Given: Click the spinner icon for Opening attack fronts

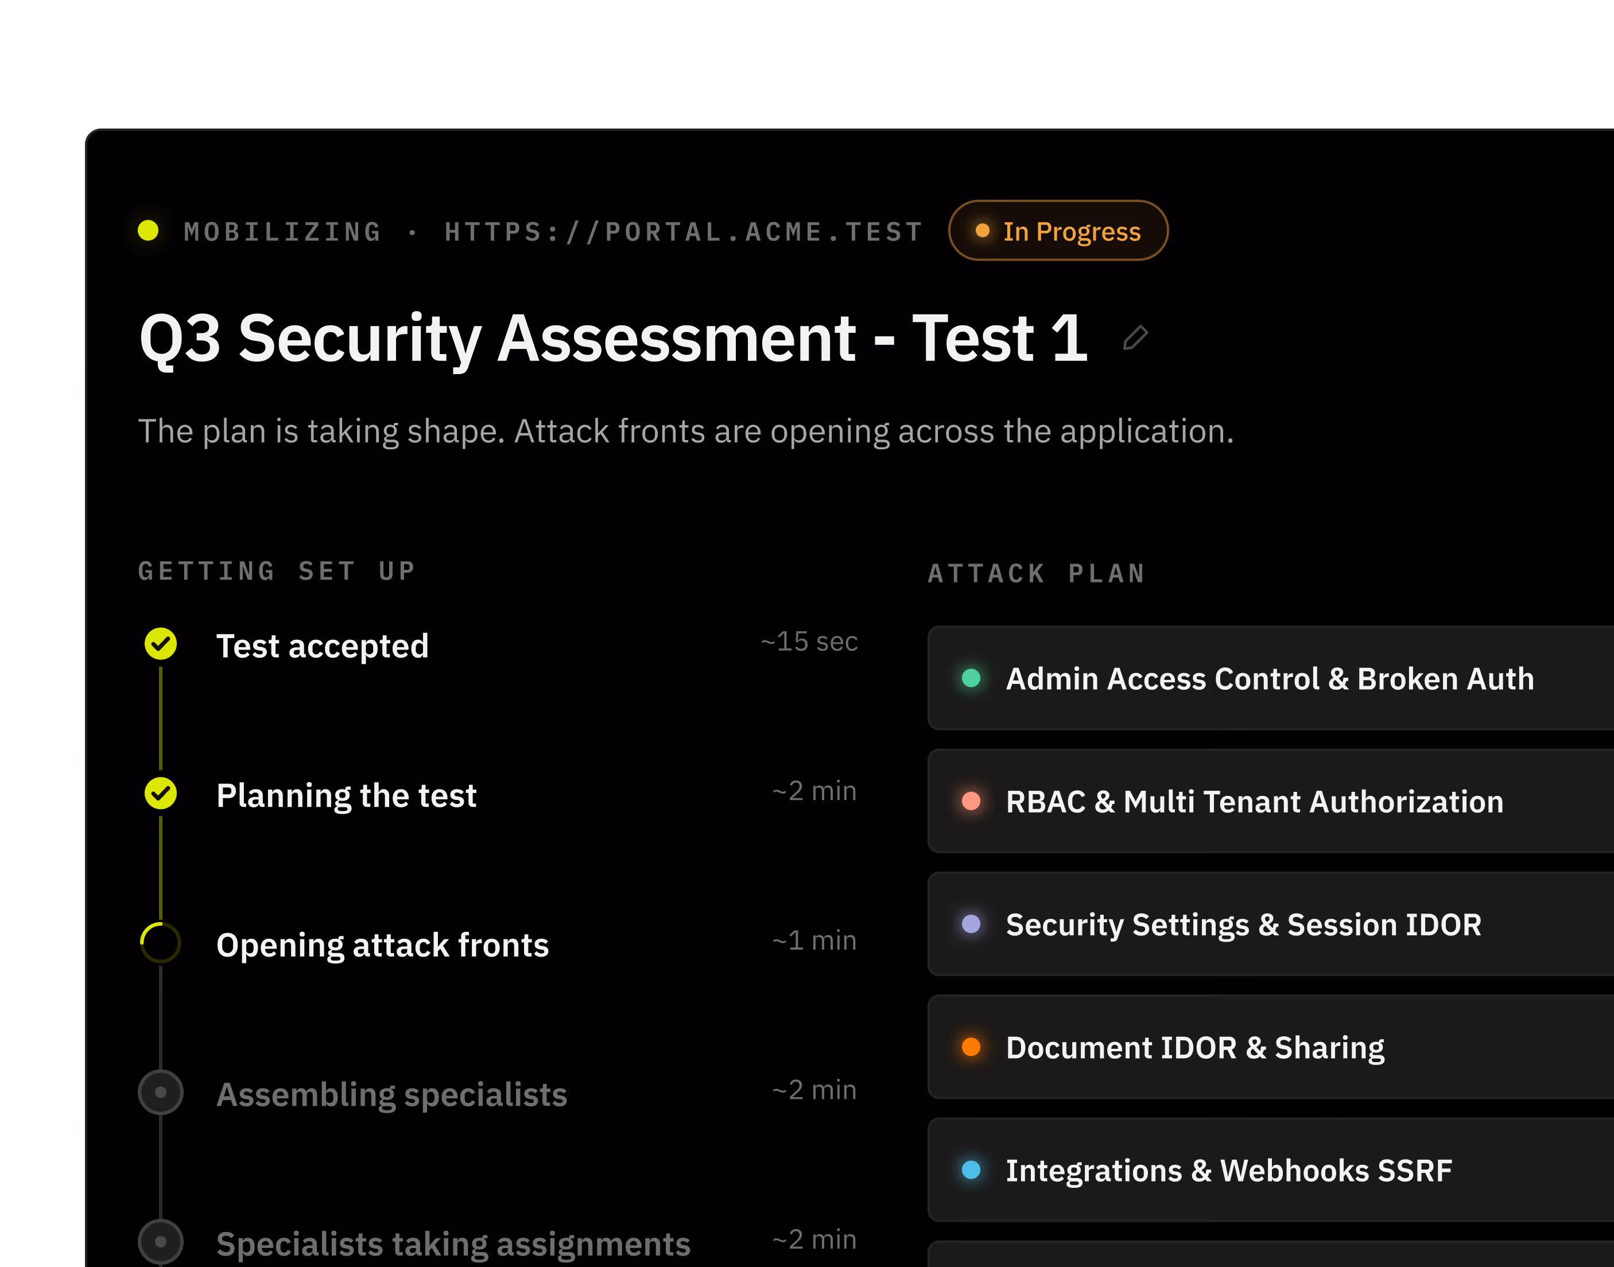Looking at the screenshot, I should [x=160, y=943].
